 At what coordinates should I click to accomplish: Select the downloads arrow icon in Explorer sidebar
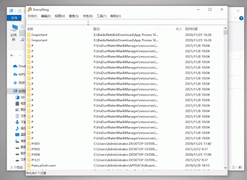point(17,122)
